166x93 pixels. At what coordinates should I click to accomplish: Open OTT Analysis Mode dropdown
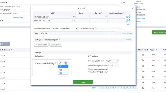click(x=112, y=61)
